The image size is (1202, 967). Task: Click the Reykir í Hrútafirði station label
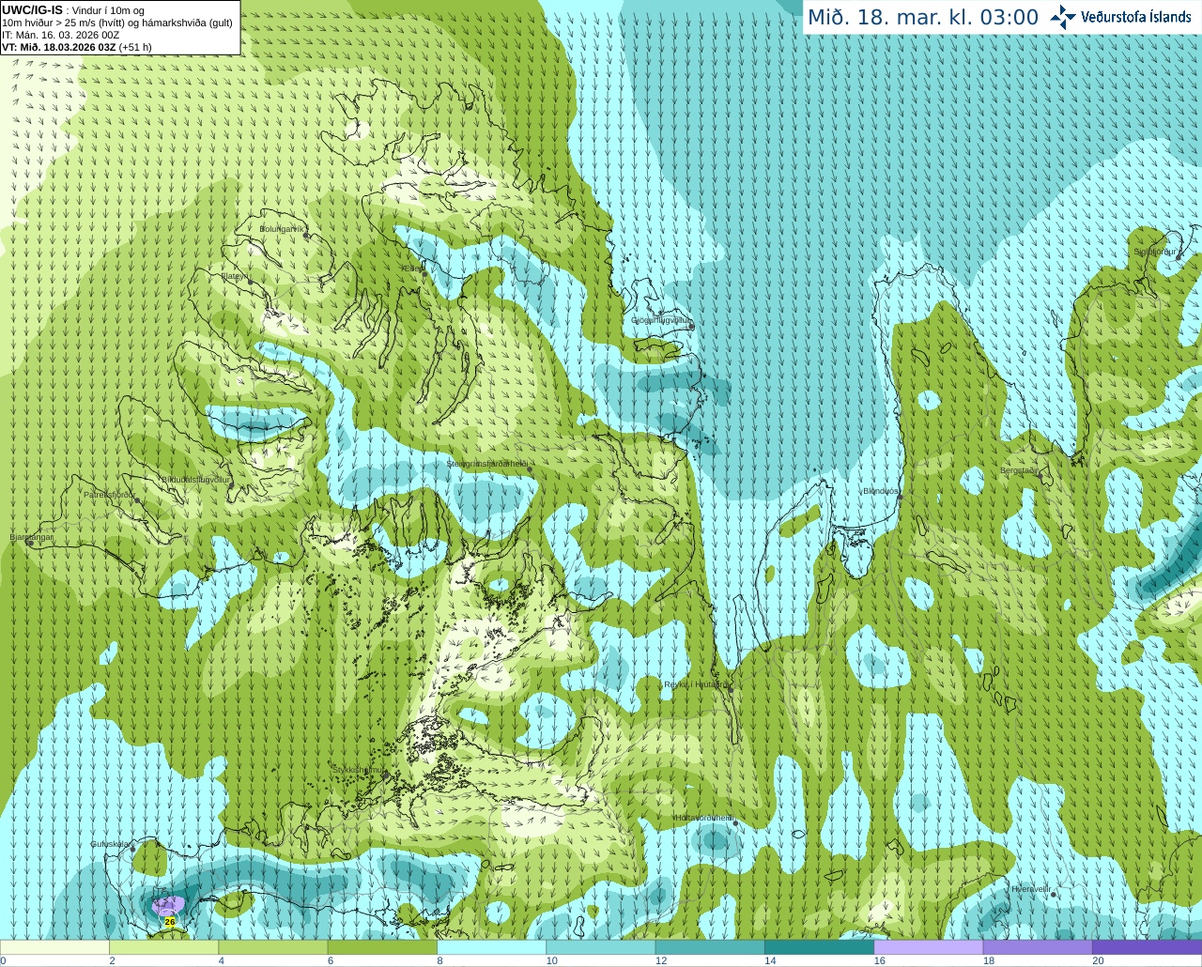coord(696,684)
